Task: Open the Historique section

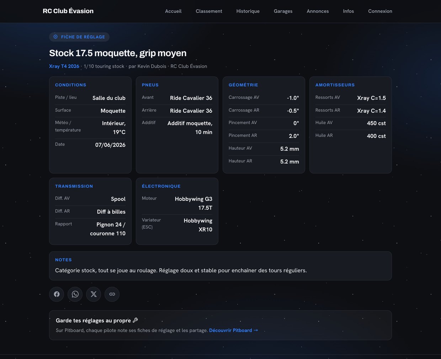Action: tap(248, 11)
